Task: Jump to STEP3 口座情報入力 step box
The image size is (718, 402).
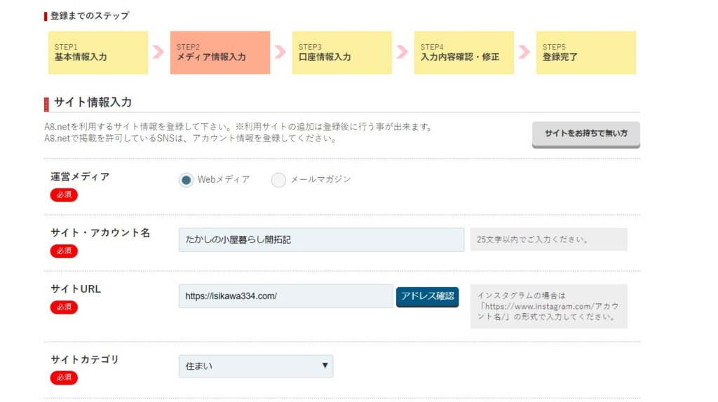Action: point(342,53)
